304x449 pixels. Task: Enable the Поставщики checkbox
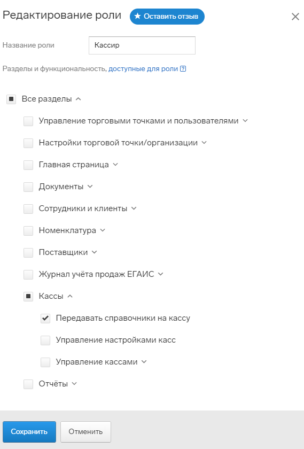click(28, 252)
